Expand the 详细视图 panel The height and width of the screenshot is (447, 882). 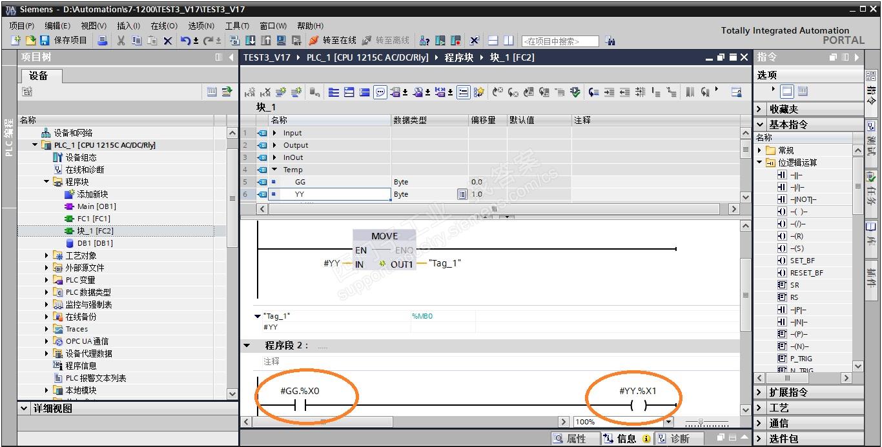[25, 408]
